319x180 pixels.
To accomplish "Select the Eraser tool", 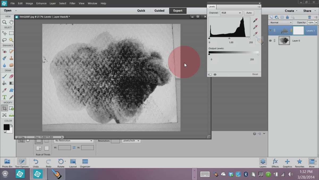I will coord(11,76).
